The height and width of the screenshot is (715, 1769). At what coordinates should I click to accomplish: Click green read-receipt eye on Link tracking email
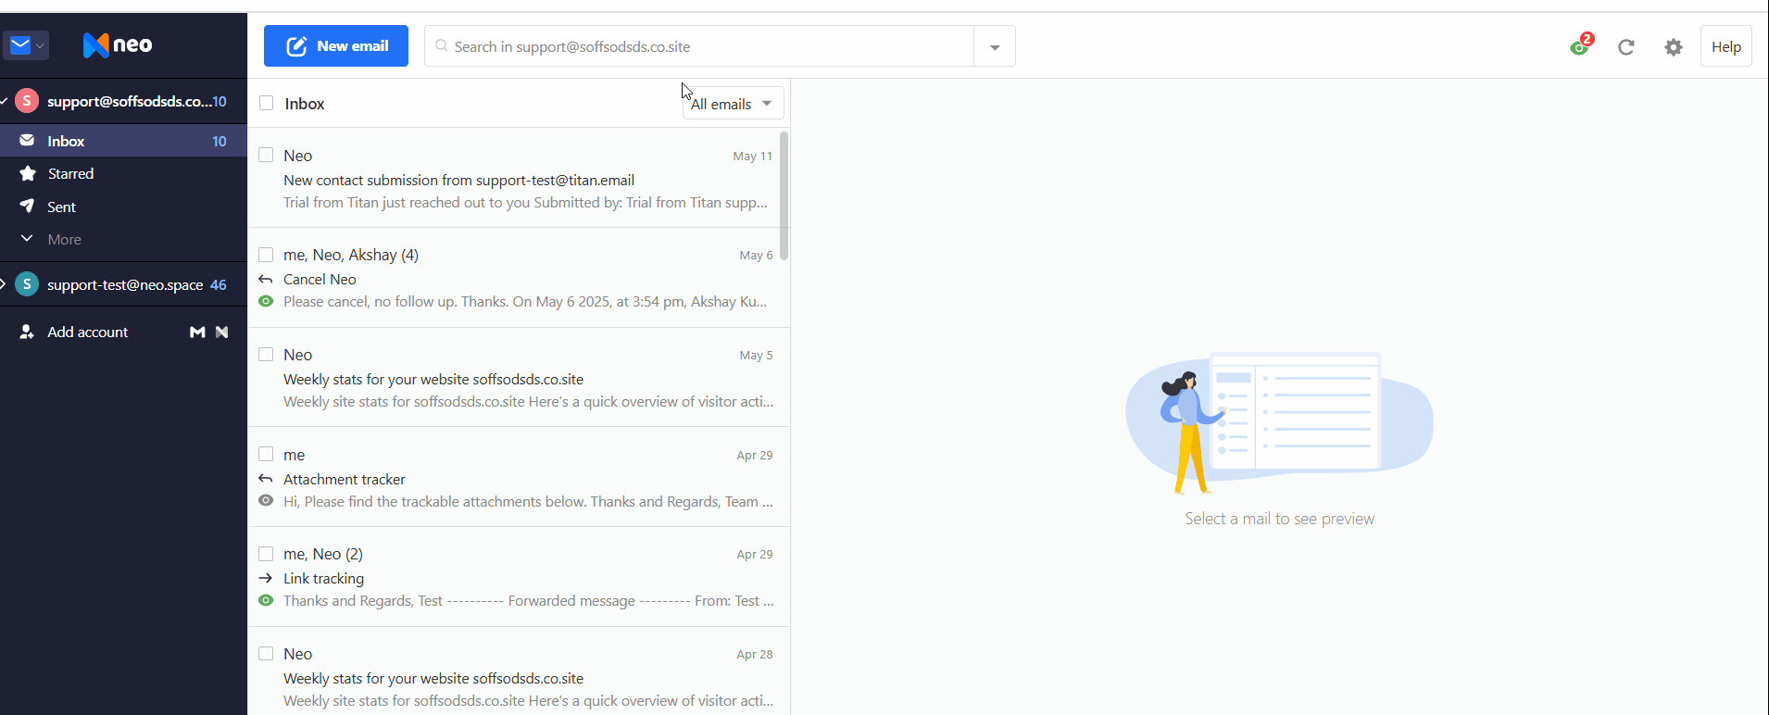[266, 600]
